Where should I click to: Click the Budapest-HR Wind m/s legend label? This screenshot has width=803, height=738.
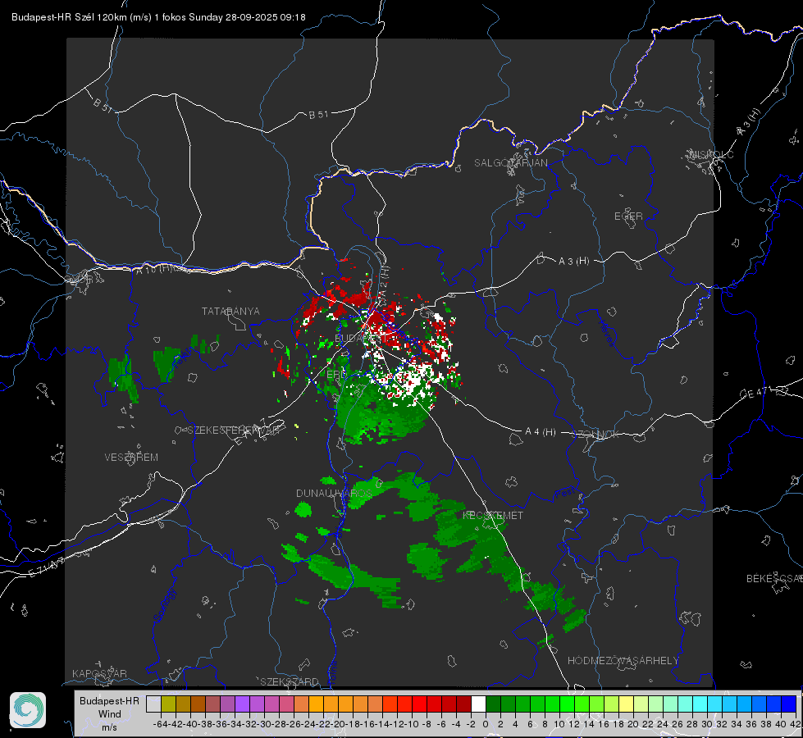(110, 713)
